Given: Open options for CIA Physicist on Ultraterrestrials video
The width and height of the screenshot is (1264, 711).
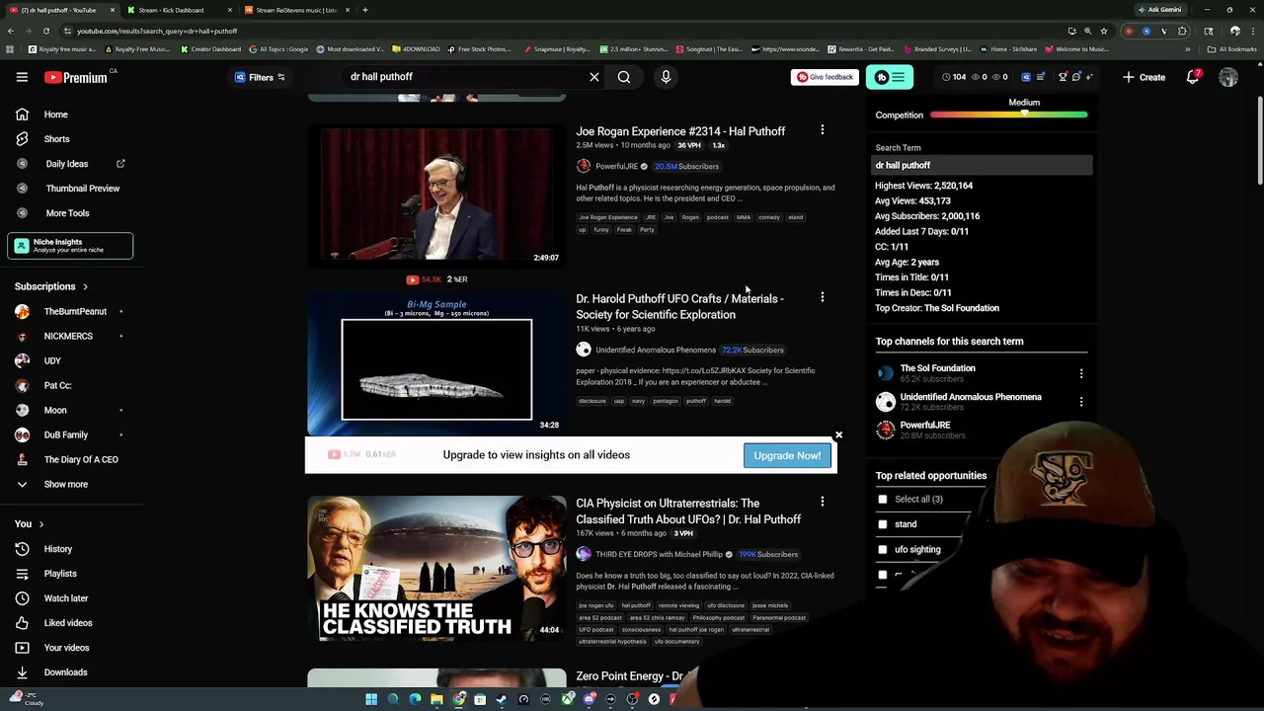Looking at the screenshot, I should tap(822, 501).
